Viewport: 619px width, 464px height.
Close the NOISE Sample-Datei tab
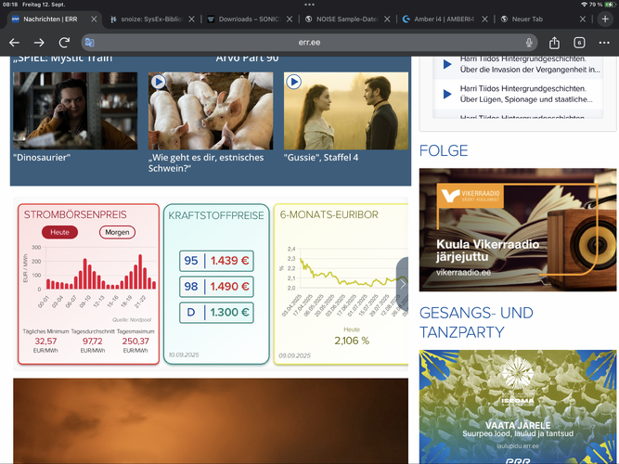pos(387,19)
